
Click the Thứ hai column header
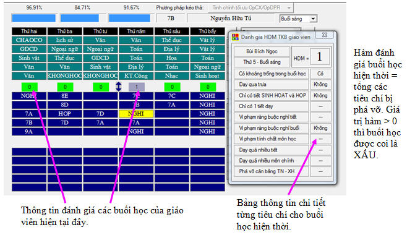[x=29, y=31]
